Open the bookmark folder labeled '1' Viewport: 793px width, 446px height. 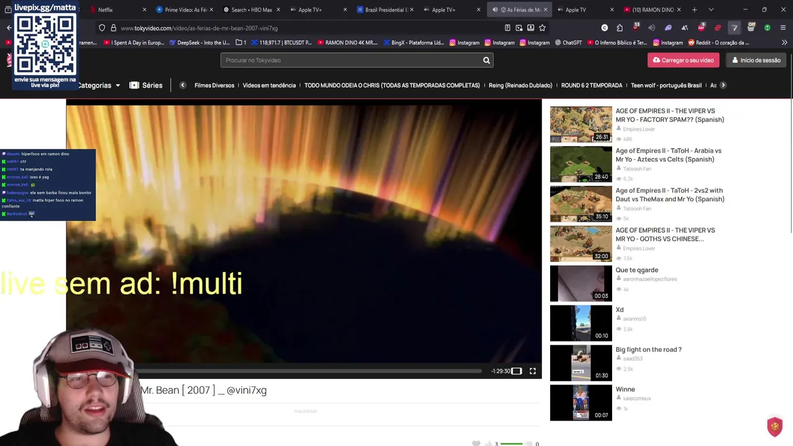click(241, 43)
